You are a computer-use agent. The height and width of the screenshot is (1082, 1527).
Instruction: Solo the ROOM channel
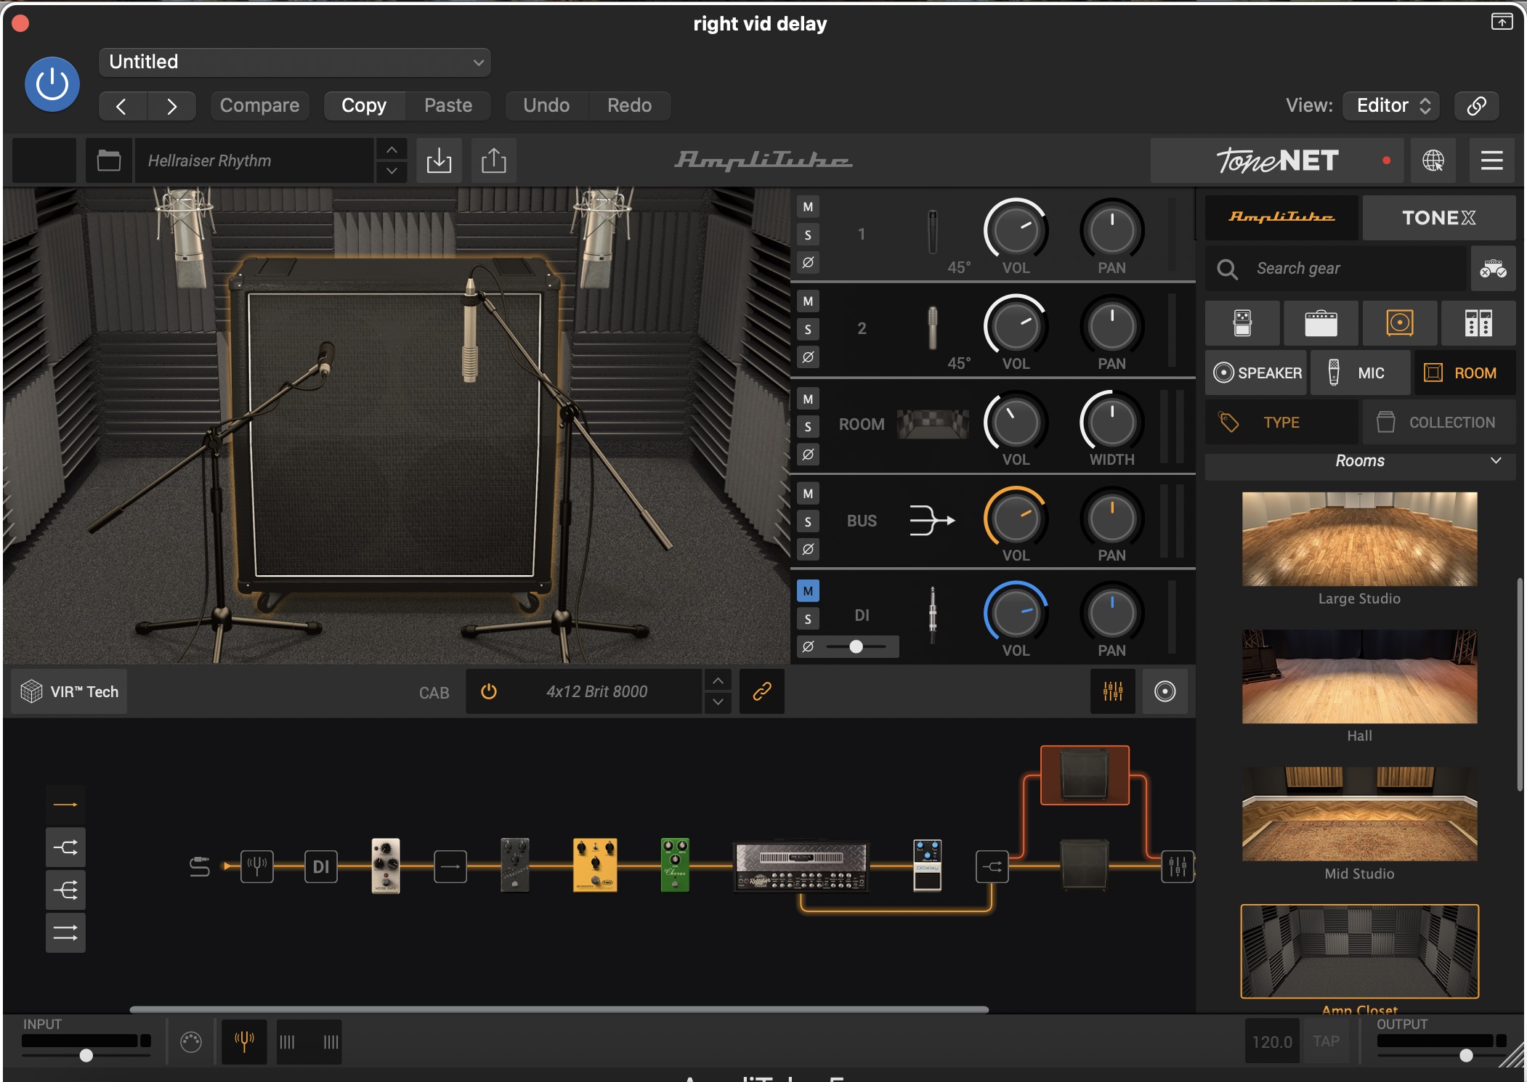808,427
